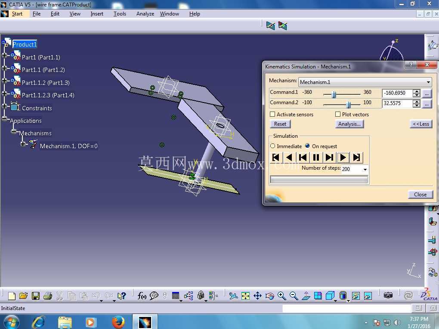Image resolution: width=439 pixels, height=329 pixels.
Task: Click the Multi-View layout icon
Action: pos(318,296)
